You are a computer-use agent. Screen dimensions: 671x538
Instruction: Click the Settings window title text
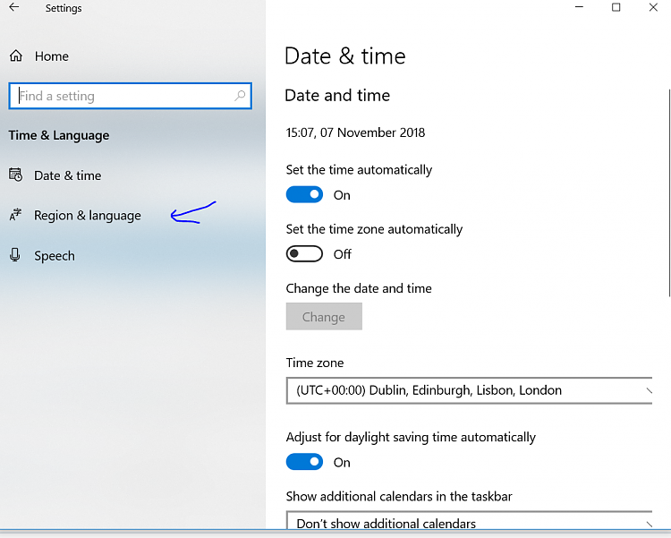(x=64, y=8)
